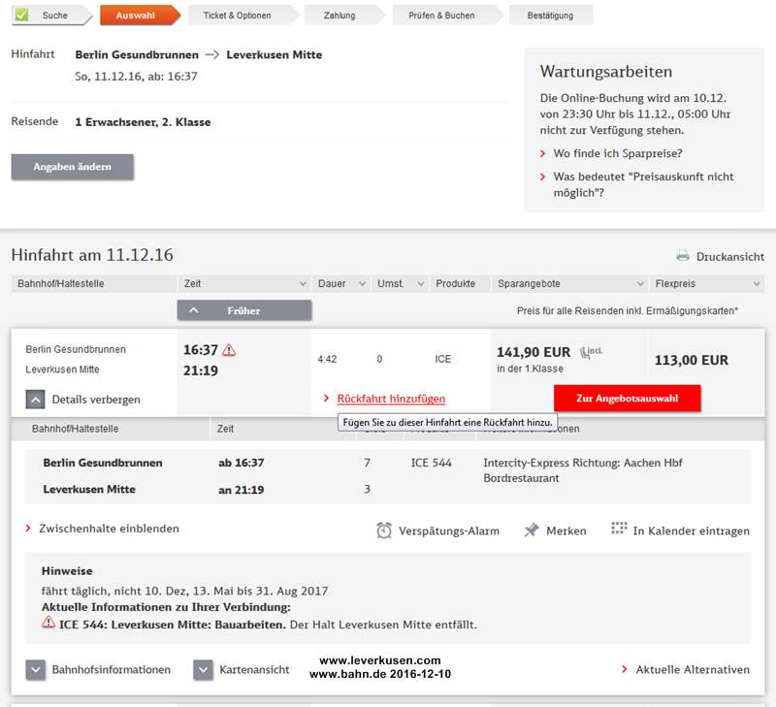Open the Sparangebote column dropdown

[640, 284]
